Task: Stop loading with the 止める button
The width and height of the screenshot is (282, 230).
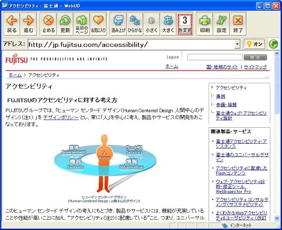Action: (x=48, y=24)
